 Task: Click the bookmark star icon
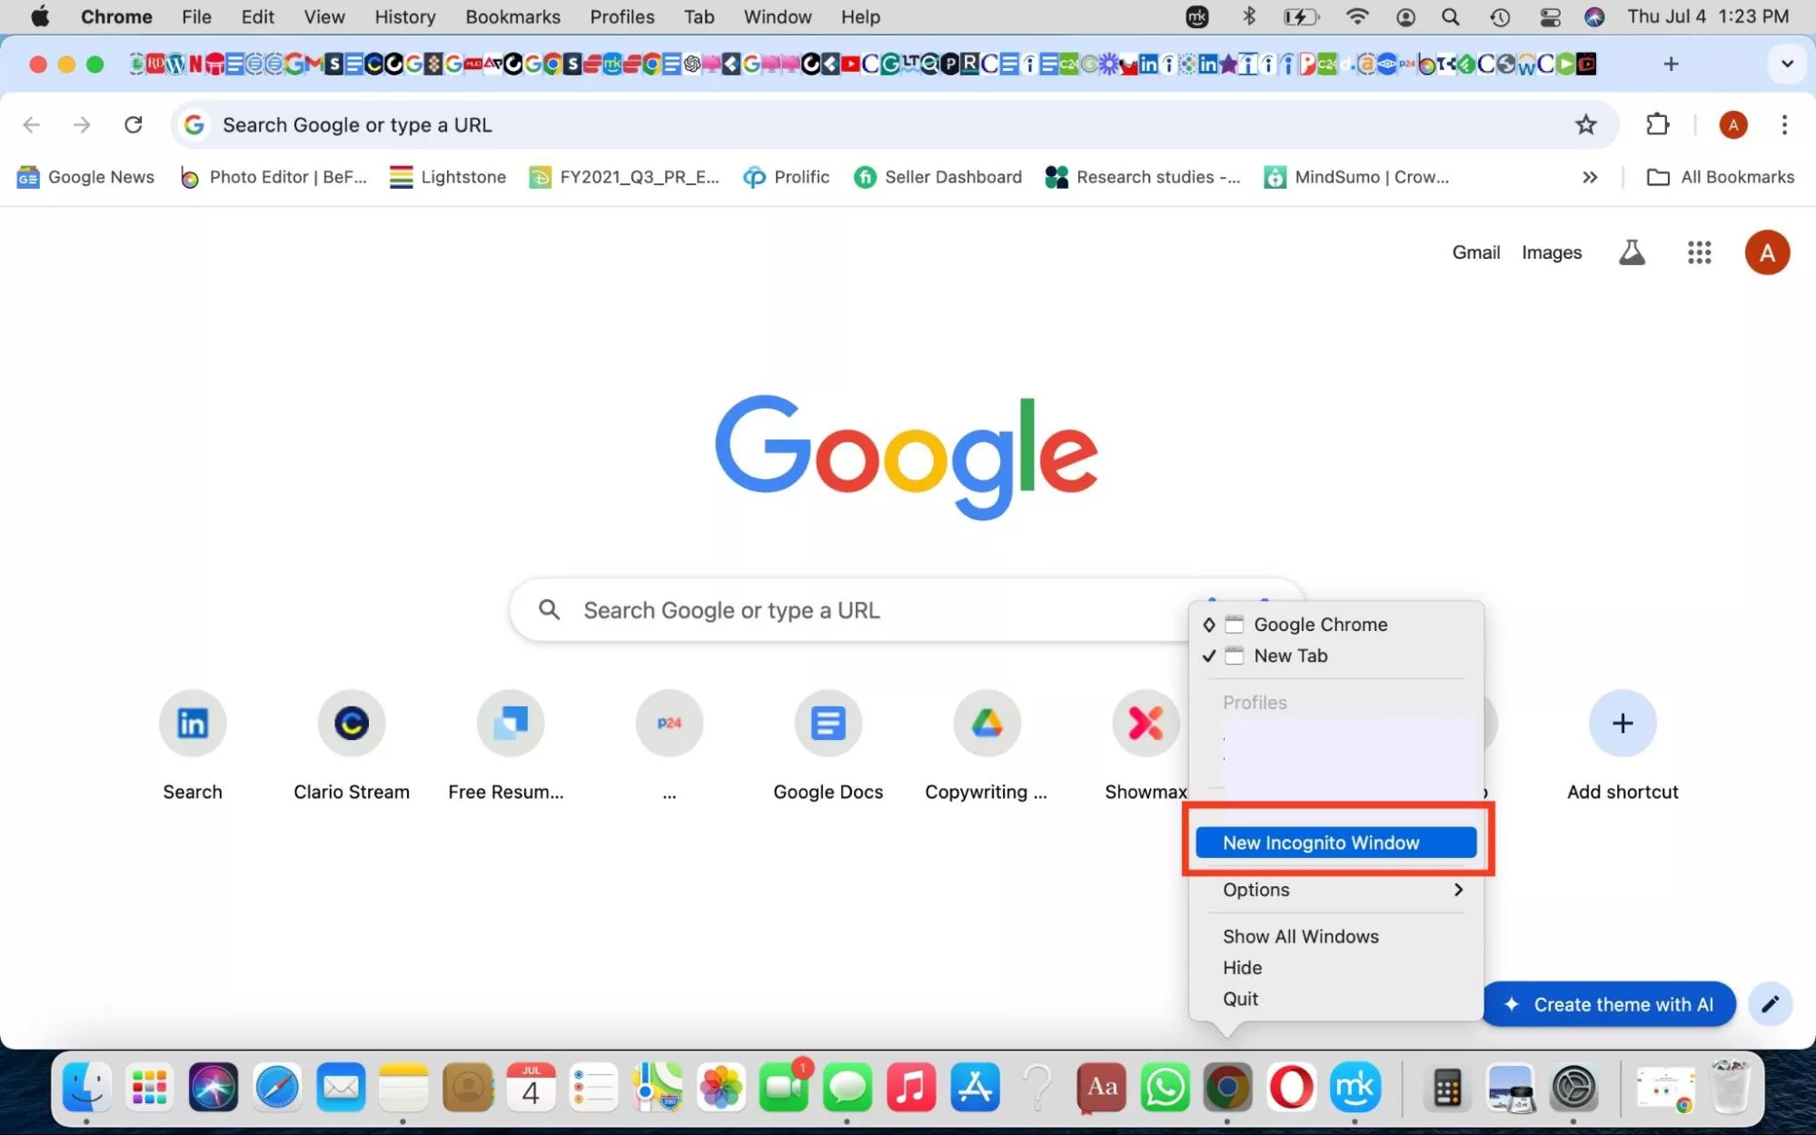[x=1585, y=124]
